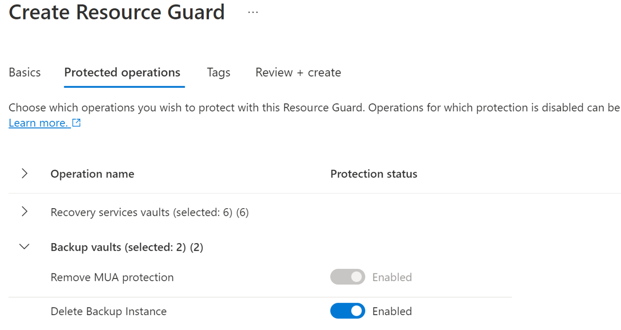Click the Delete Backup Instance operation label
Viewport: 621px width, 330px height.
point(108,311)
